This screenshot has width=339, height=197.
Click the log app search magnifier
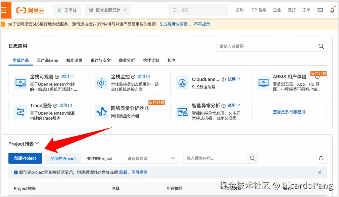[321, 46]
